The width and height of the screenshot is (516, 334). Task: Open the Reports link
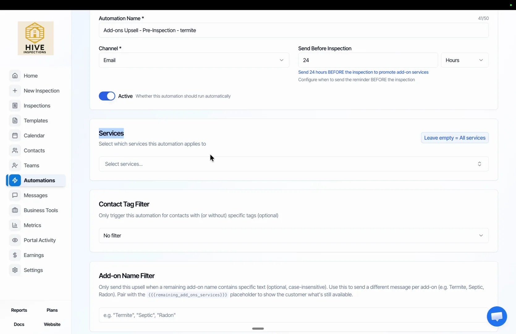point(19,310)
